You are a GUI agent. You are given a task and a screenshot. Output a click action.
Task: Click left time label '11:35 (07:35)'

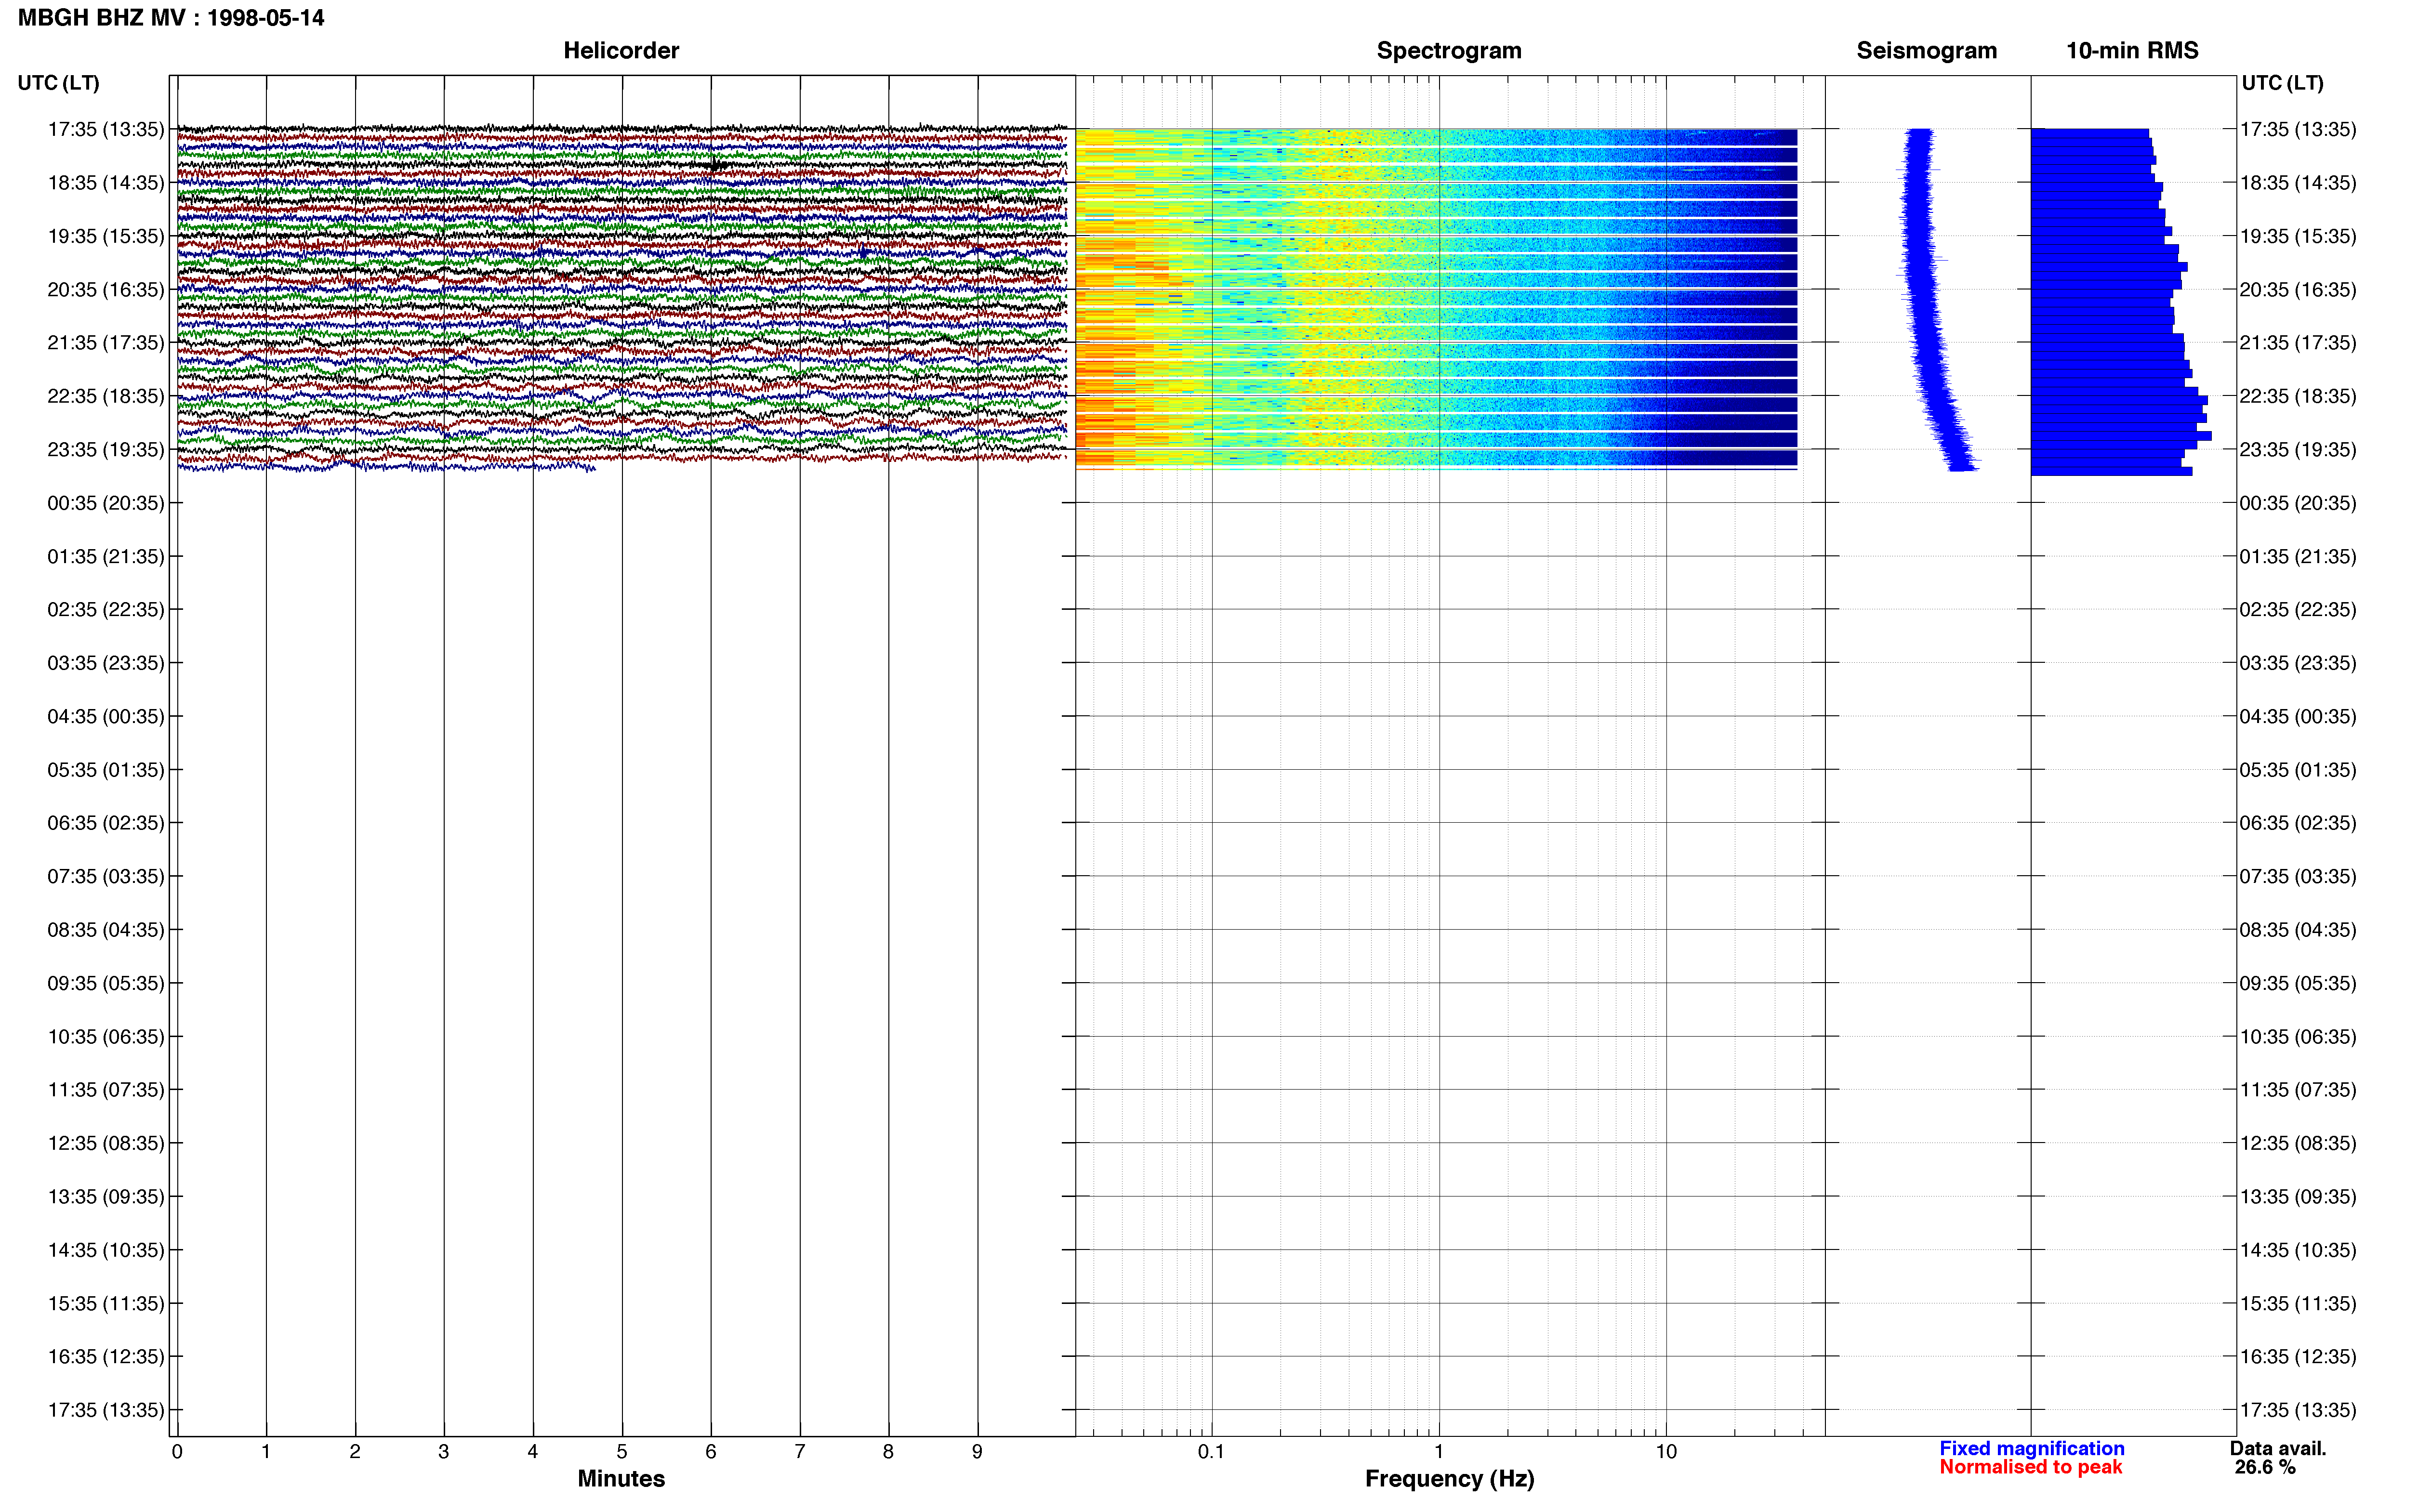click(x=106, y=1090)
